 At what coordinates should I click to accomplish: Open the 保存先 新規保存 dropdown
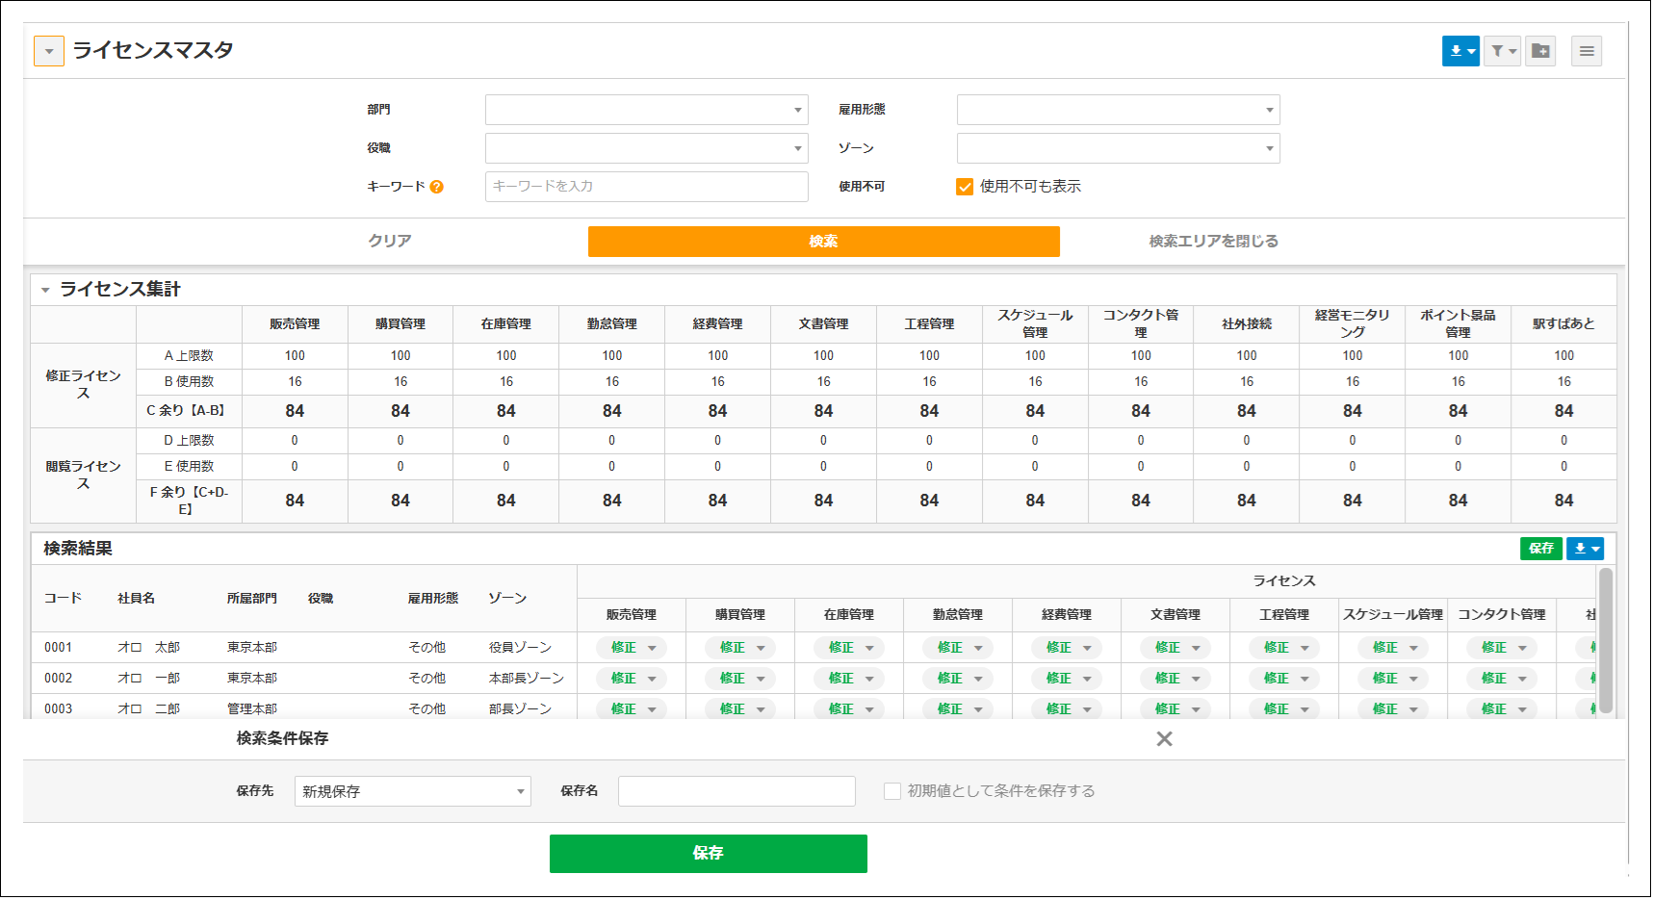pyautogui.click(x=412, y=791)
